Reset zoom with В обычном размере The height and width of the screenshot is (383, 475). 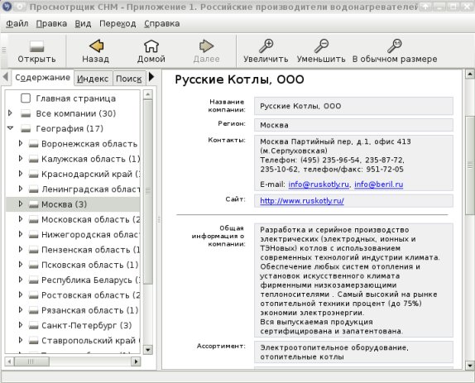coord(395,50)
